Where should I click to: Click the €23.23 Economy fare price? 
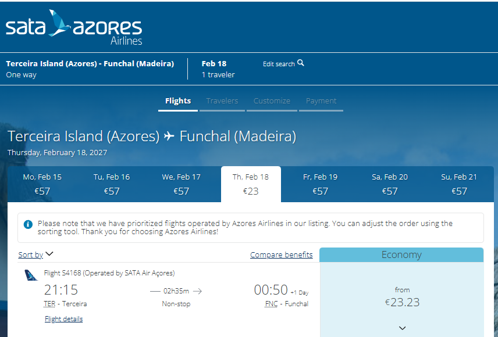(402, 302)
